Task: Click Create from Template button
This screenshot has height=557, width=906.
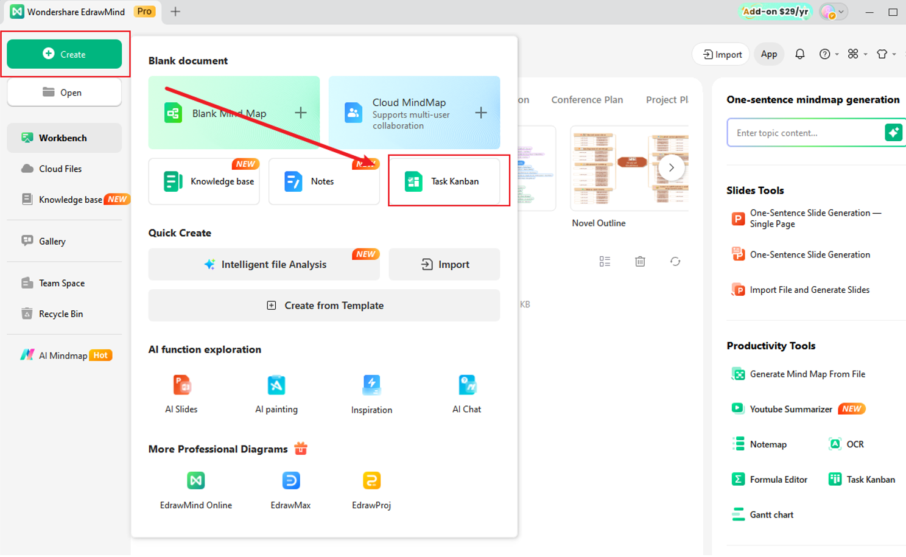Action: pyautogui.click(x=324, y=306)
